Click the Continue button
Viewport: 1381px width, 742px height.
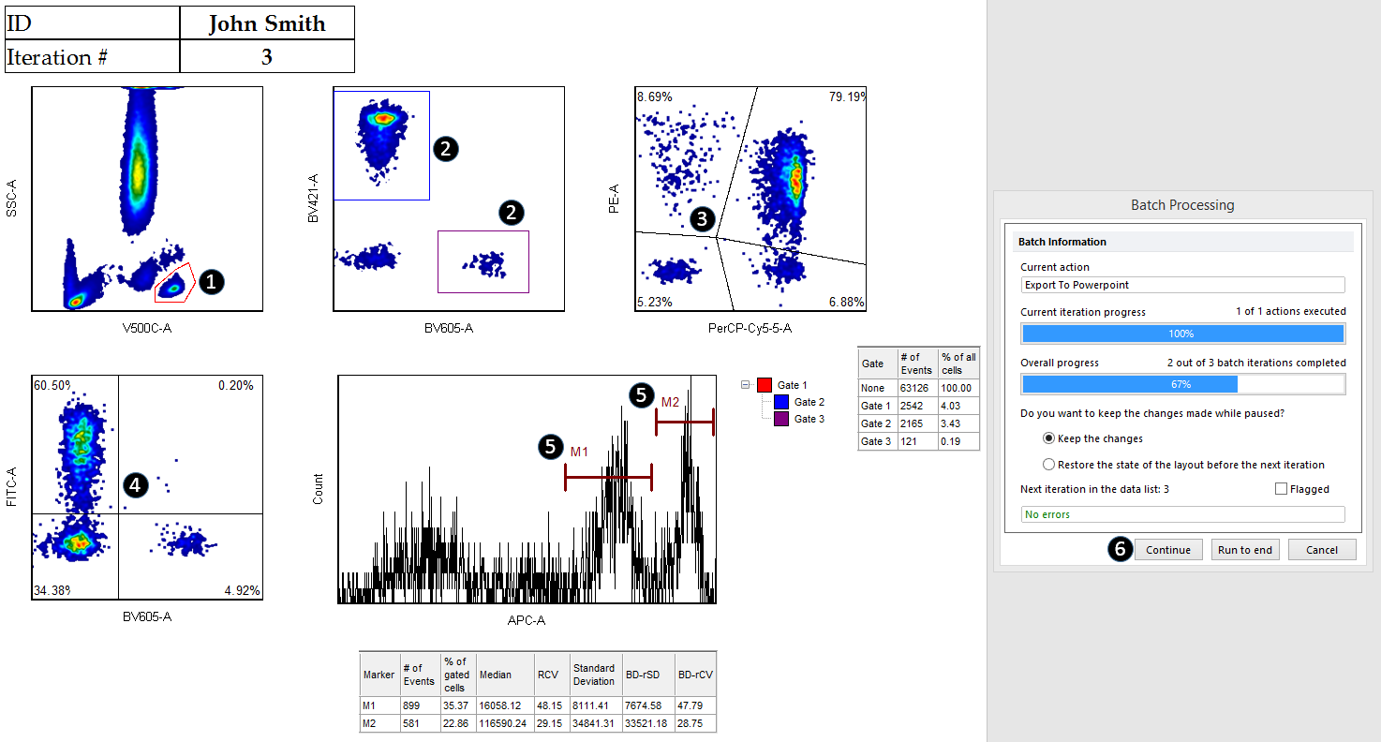[1168, 550]
